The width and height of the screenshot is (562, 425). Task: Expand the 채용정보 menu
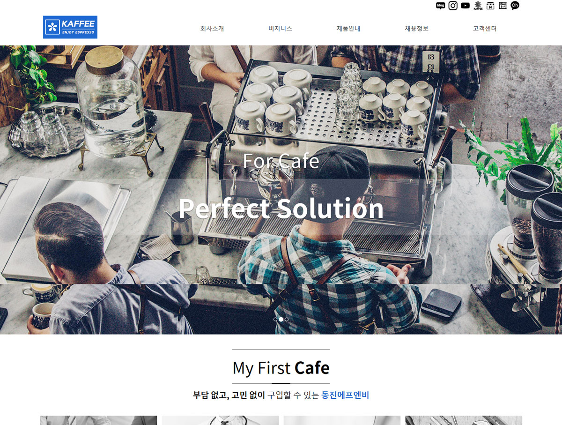pyautogui.click(x=416, y=29)
